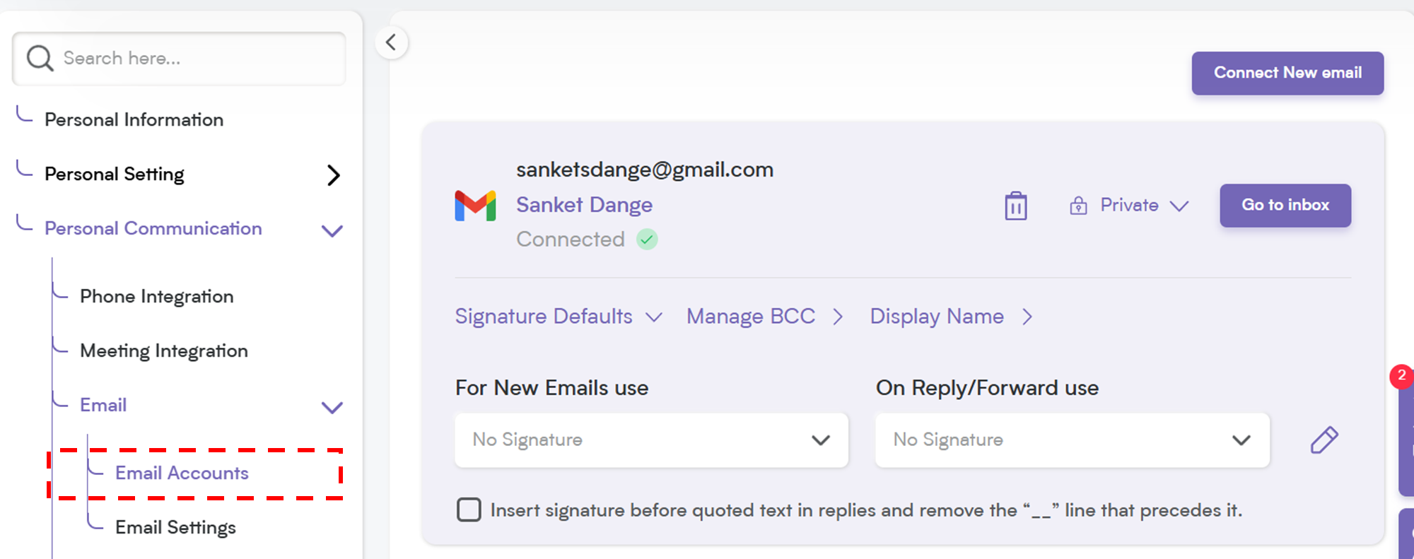
Task: Click the trash icon to delete email account
Action: (x=1016, y=206)
